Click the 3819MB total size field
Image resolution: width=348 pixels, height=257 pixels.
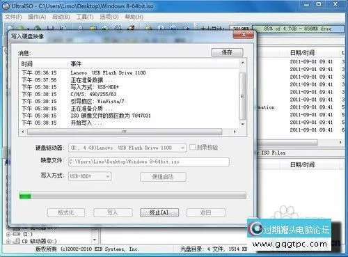coord(240,29)
